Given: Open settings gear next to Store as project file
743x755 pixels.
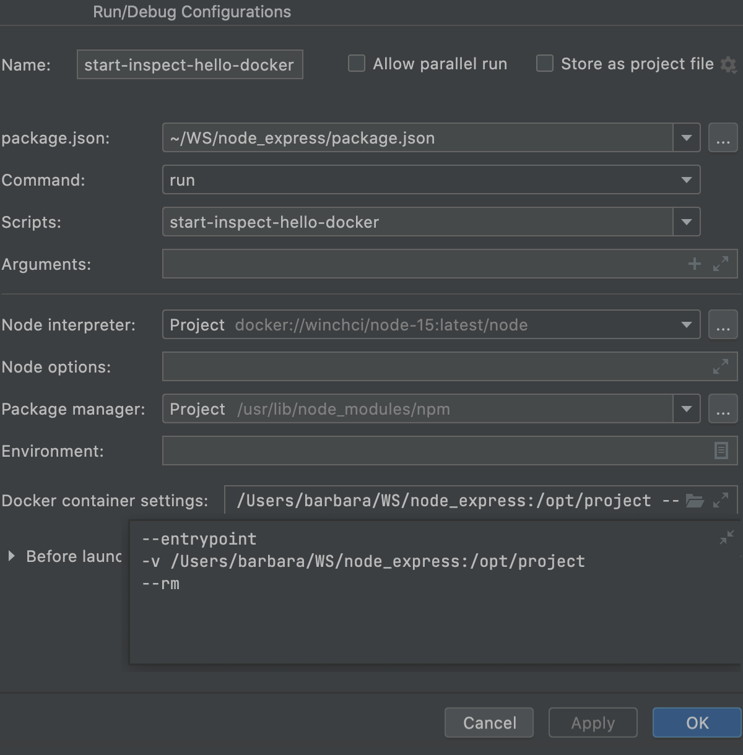Looking at the screenshot, I should [729, 64].
